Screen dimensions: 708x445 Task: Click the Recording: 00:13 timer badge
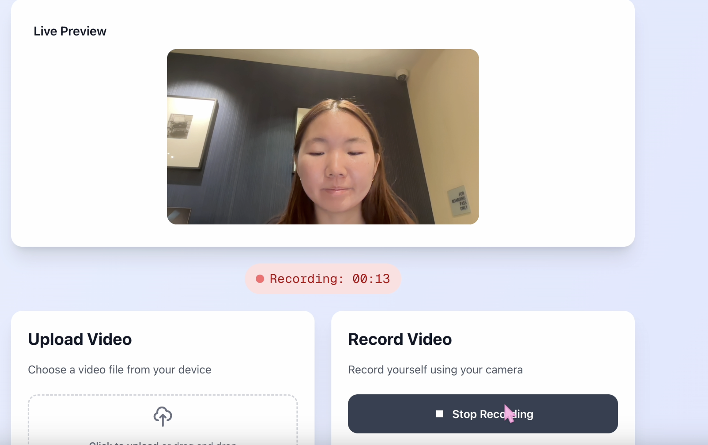pos(323,279)
